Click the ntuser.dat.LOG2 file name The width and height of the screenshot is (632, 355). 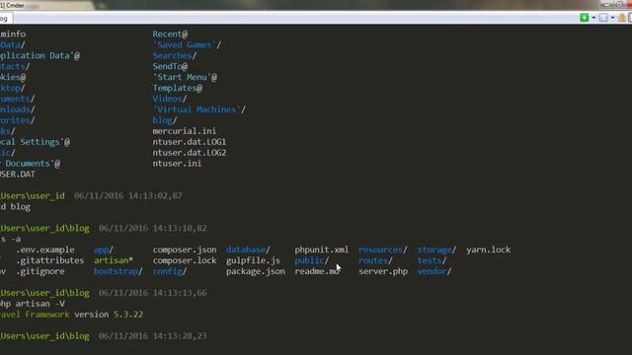[190, 153]
